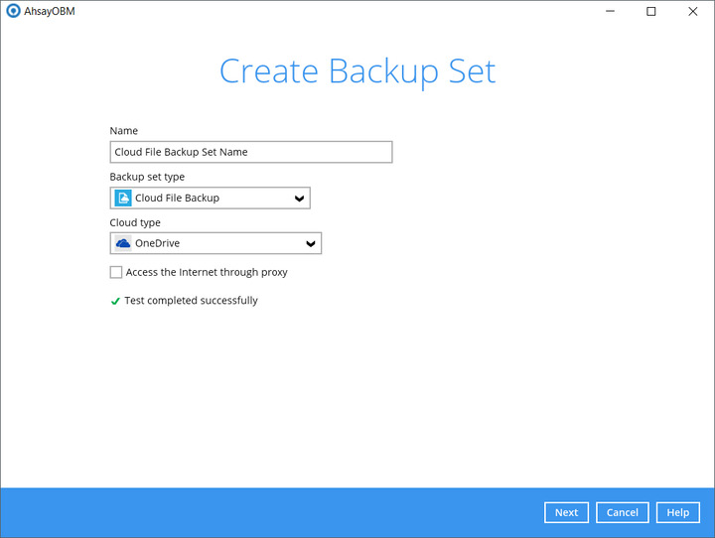Close the AhsayOBM window
Screen dimensions: 715x538
click(x=692, y=12)
